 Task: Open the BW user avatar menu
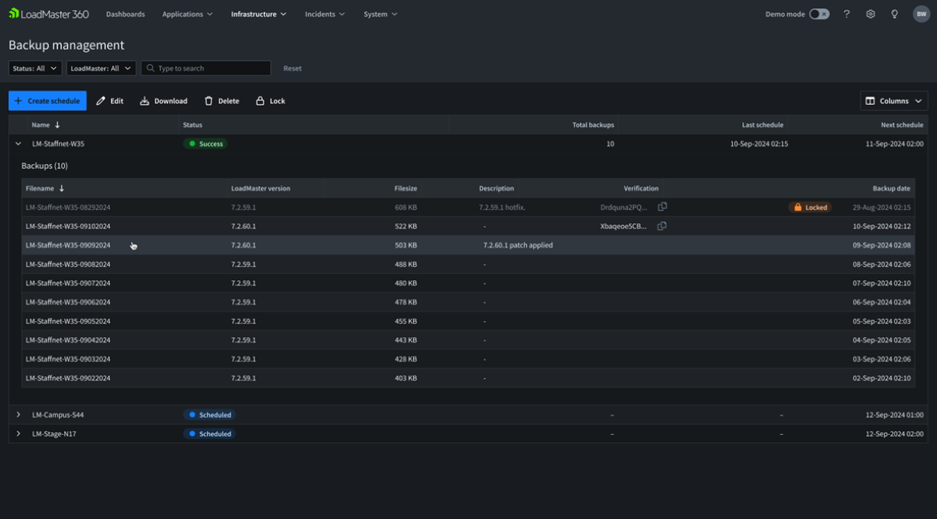tap(921, 14)
